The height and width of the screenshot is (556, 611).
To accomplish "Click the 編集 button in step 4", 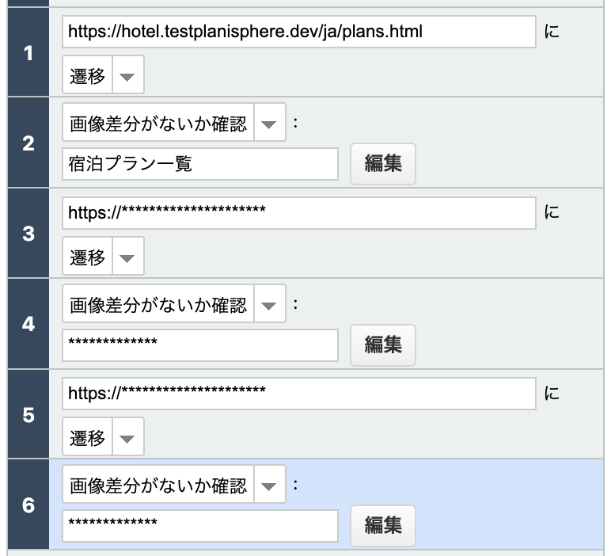I will [383, 345].
